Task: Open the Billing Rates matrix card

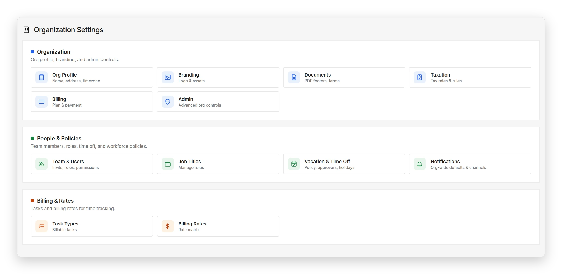Action: click(218, 226)
